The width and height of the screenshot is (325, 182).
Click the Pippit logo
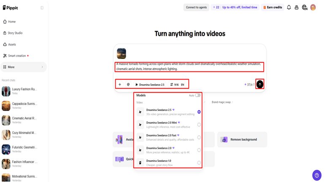11,8
